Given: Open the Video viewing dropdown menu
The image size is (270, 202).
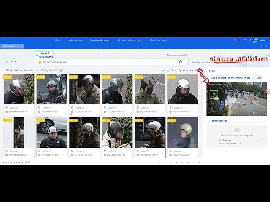Looking at the screenshot, I should (x=76, y=40).
